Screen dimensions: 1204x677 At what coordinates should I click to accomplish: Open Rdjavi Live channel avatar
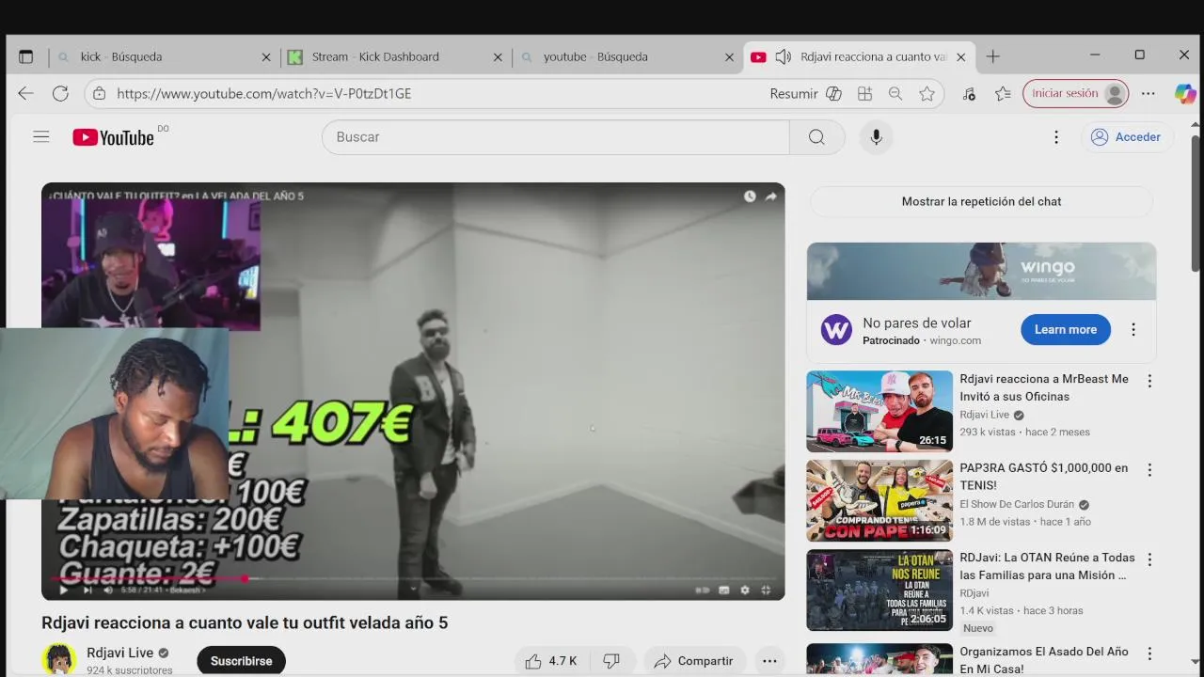(59, 659)
